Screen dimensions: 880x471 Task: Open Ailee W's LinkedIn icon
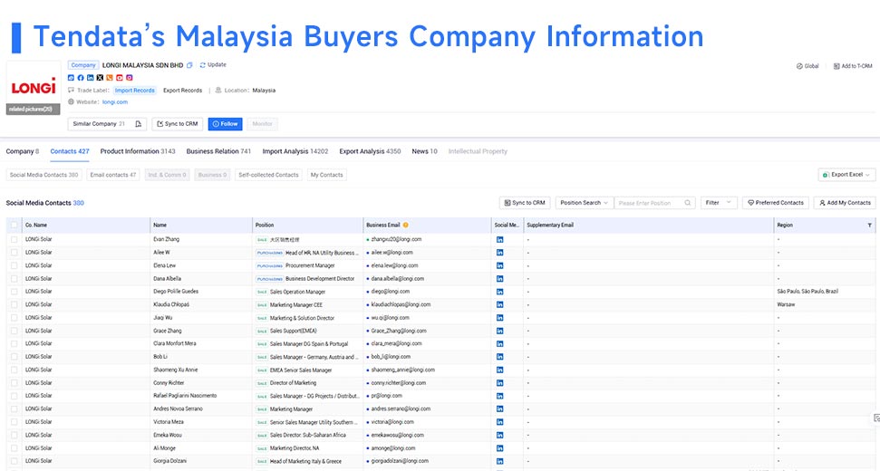click(x=499, y=253)
